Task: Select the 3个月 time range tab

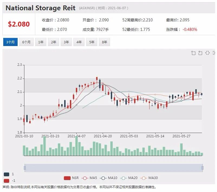Action: [x=10, y=42]
